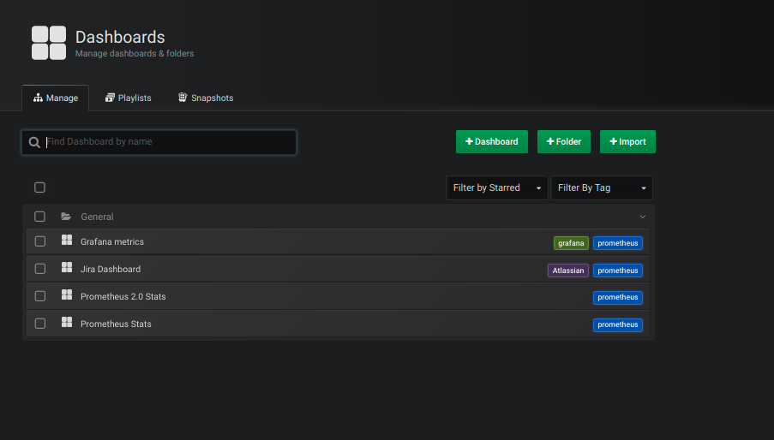Click the grafana tag on Grafana metrics
The image size is (774, 440).
571,243
